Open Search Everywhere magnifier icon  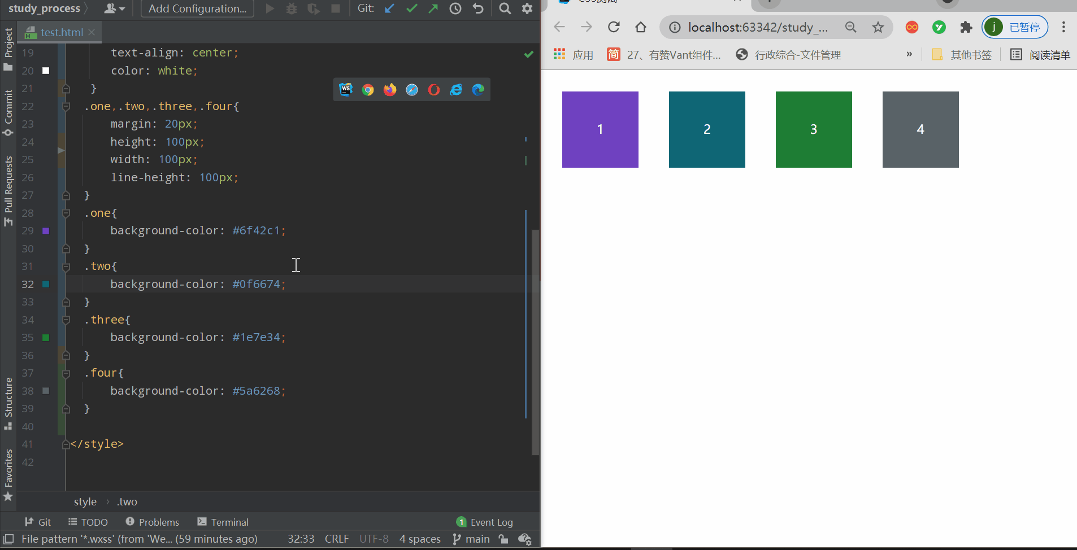pos(505,8)
